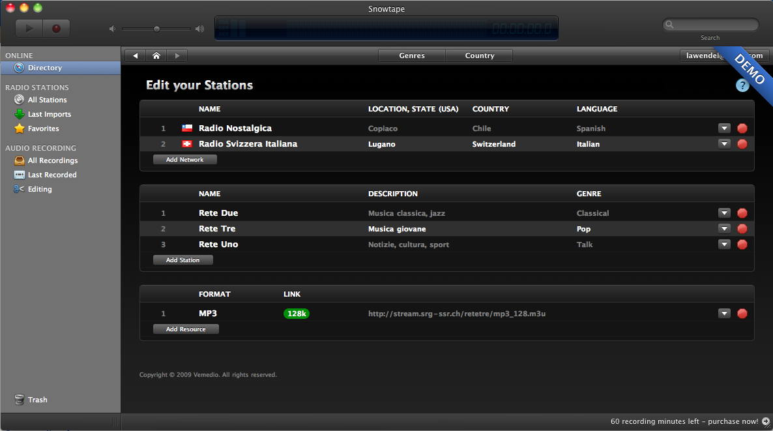The image size is (773, 431).
Task: Delete MP3 resource with red button
Action: (x=742, y=313)
